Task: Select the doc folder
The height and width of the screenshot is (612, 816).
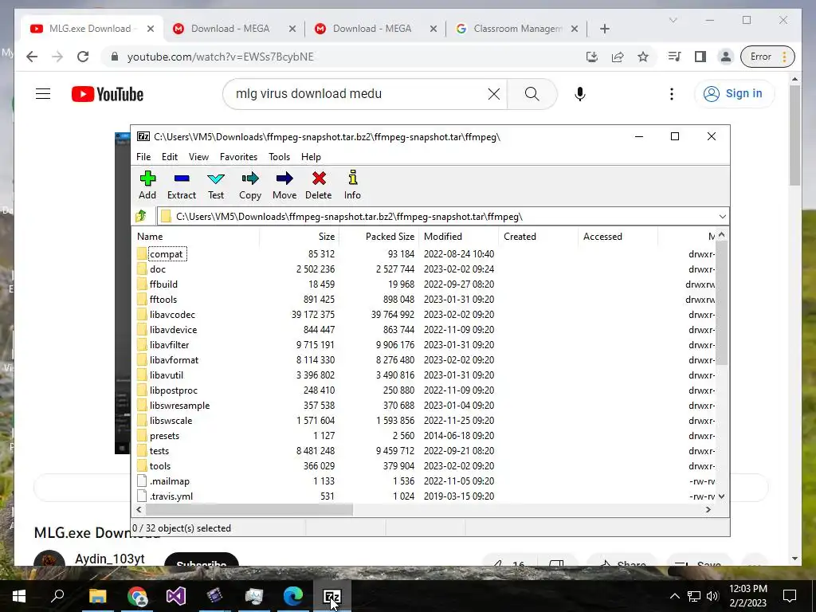Action: [157, 269]
